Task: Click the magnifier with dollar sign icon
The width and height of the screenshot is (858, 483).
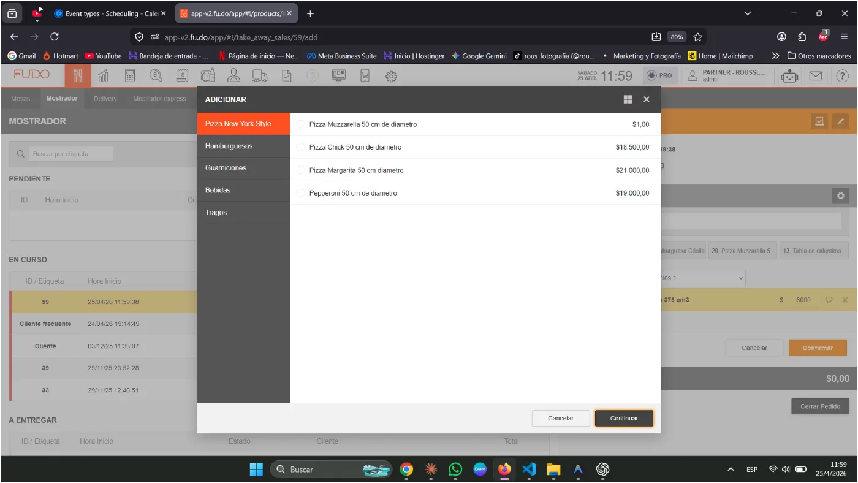Action: click(x=156, y=75)
